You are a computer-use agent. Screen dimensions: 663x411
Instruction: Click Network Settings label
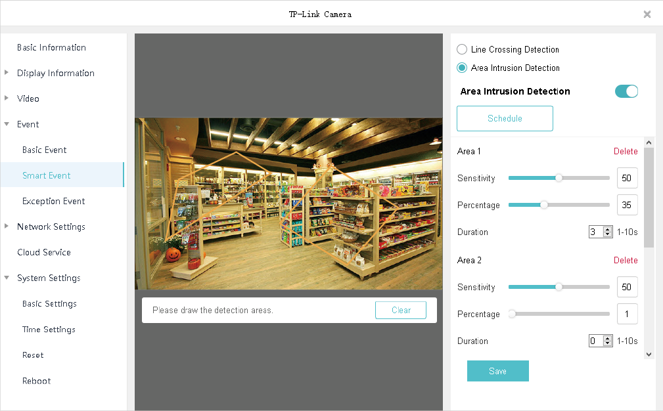(x=51, y=227)
